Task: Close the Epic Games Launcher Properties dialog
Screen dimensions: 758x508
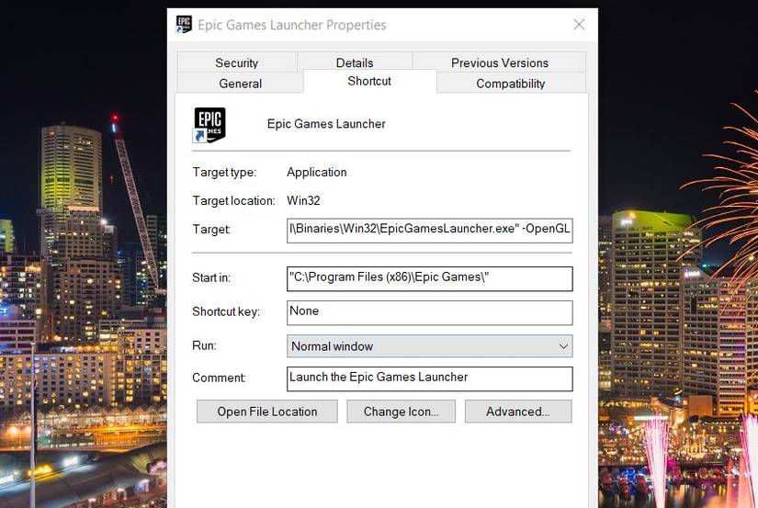Action: point(579,25)
